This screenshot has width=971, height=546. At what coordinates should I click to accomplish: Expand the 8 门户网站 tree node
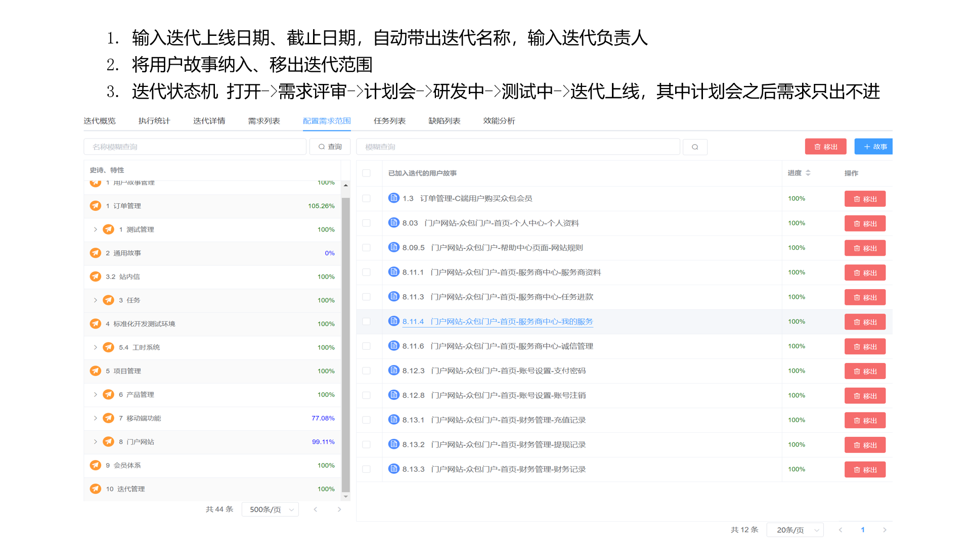[x=96, y=441]
